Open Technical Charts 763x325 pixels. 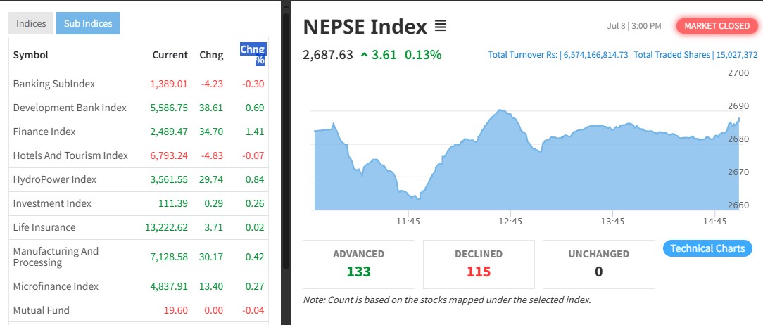pyautogui.click(x=707, y=248)
